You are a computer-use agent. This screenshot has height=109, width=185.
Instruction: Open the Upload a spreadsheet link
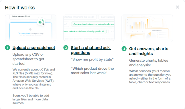pyautogui.click(x=34, y=48)
